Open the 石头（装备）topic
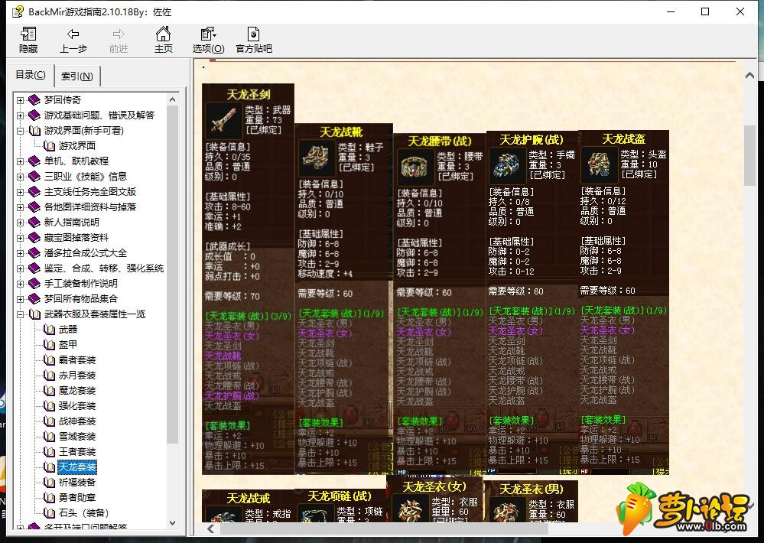This screenshot has height=543, width=764. click(83, 512)
